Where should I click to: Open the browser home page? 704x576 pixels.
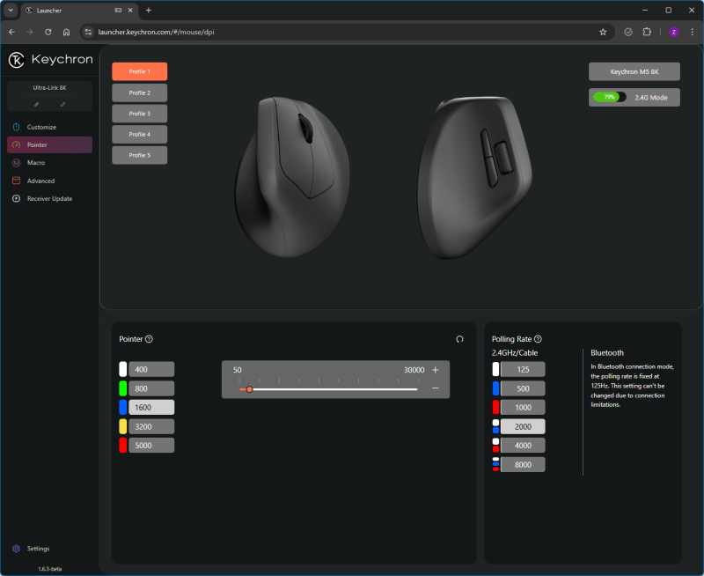[67, 32]
